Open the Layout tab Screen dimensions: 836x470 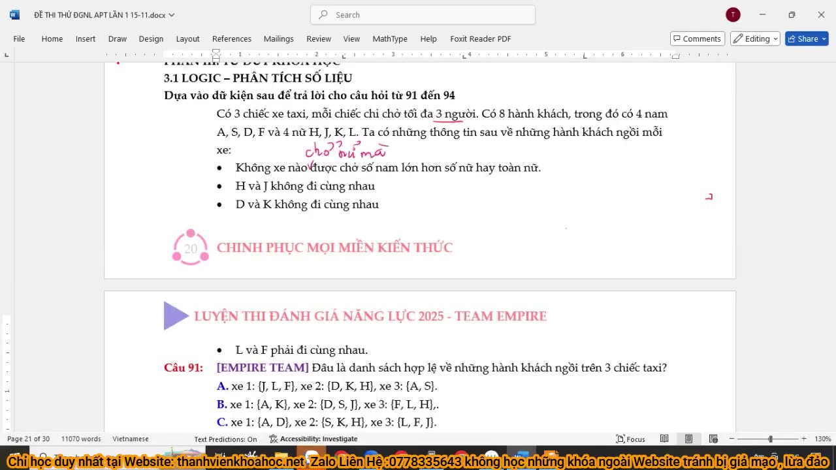coord(187,39)
